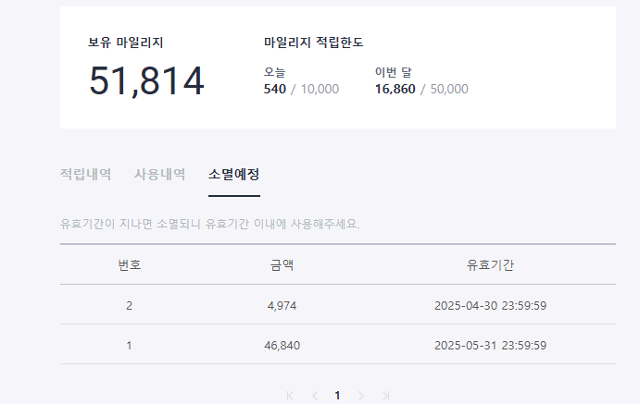
Task: Click the 유효기간 column header
Action: point(490,265)
